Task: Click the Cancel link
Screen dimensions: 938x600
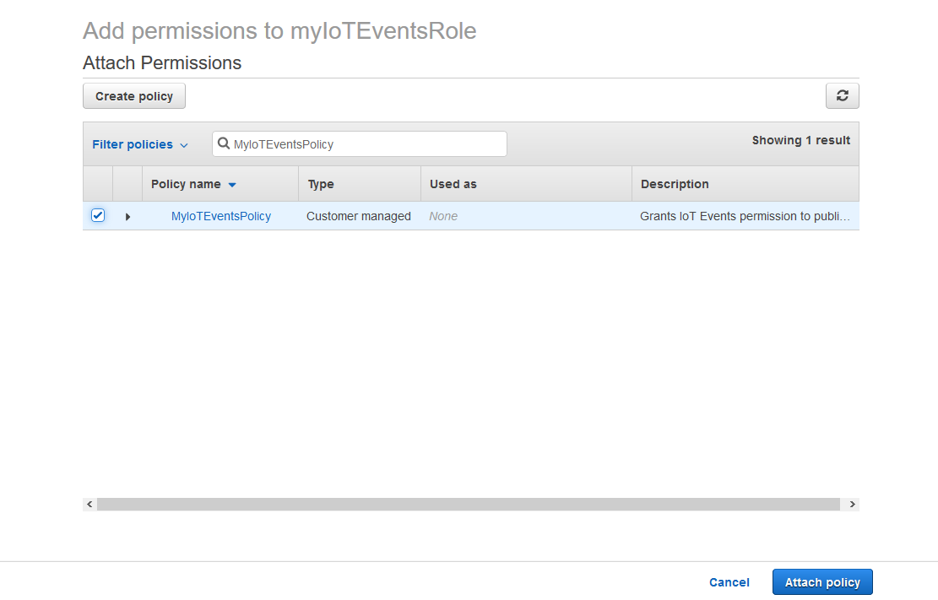Action: (x=729, y=582)
